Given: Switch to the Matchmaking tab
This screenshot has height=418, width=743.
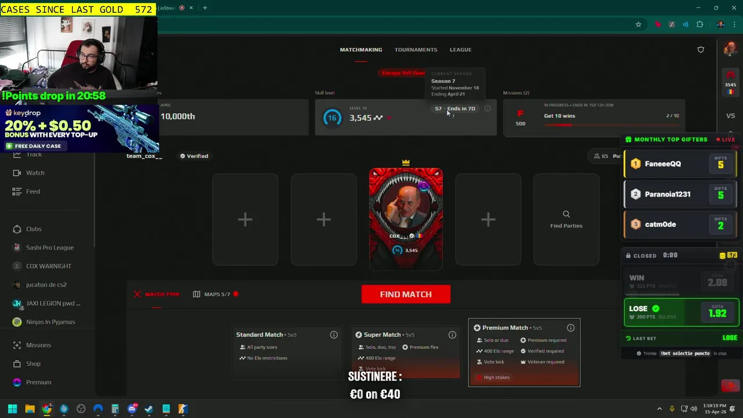Looking at the screenshot, I should tap(361, 49).
